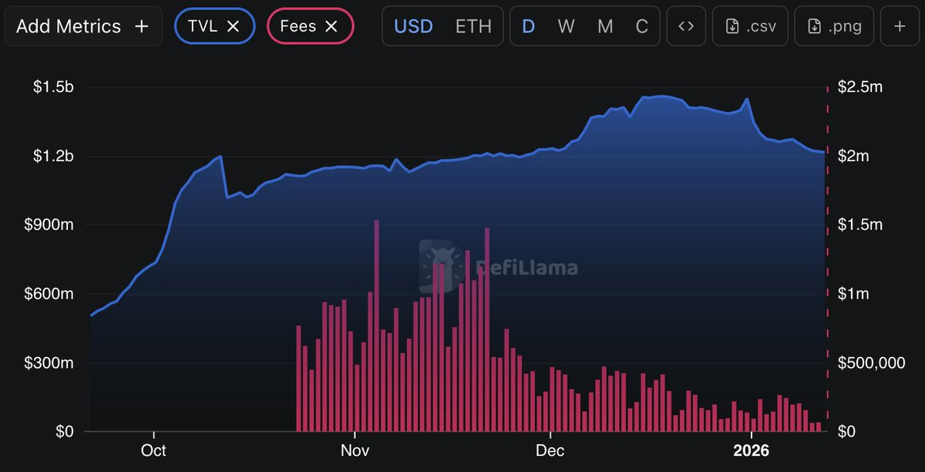Click the Fees metric pill label
The image size is (925, 472).
pos(298,26)
